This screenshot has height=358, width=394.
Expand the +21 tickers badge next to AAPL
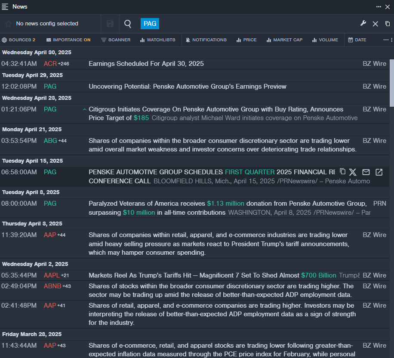65,275
